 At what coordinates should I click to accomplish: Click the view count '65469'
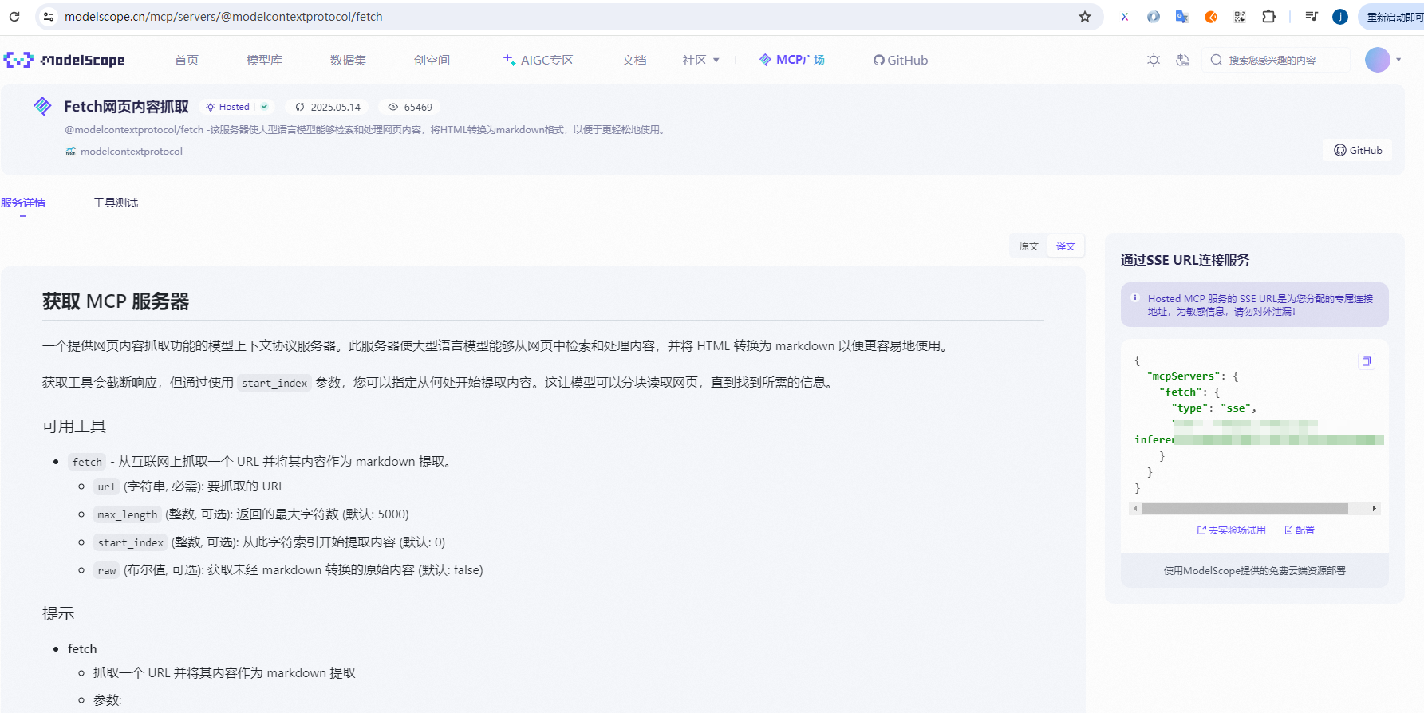tap(418, 107)
